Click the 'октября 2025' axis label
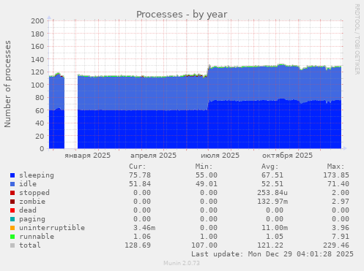This screenshot has width=364, height=271. click(287, 156)
